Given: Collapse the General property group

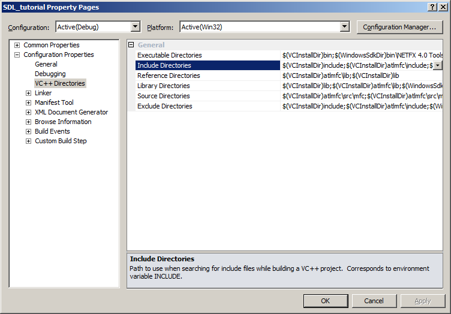Looking at the screenshot, I should coord(131,44).
